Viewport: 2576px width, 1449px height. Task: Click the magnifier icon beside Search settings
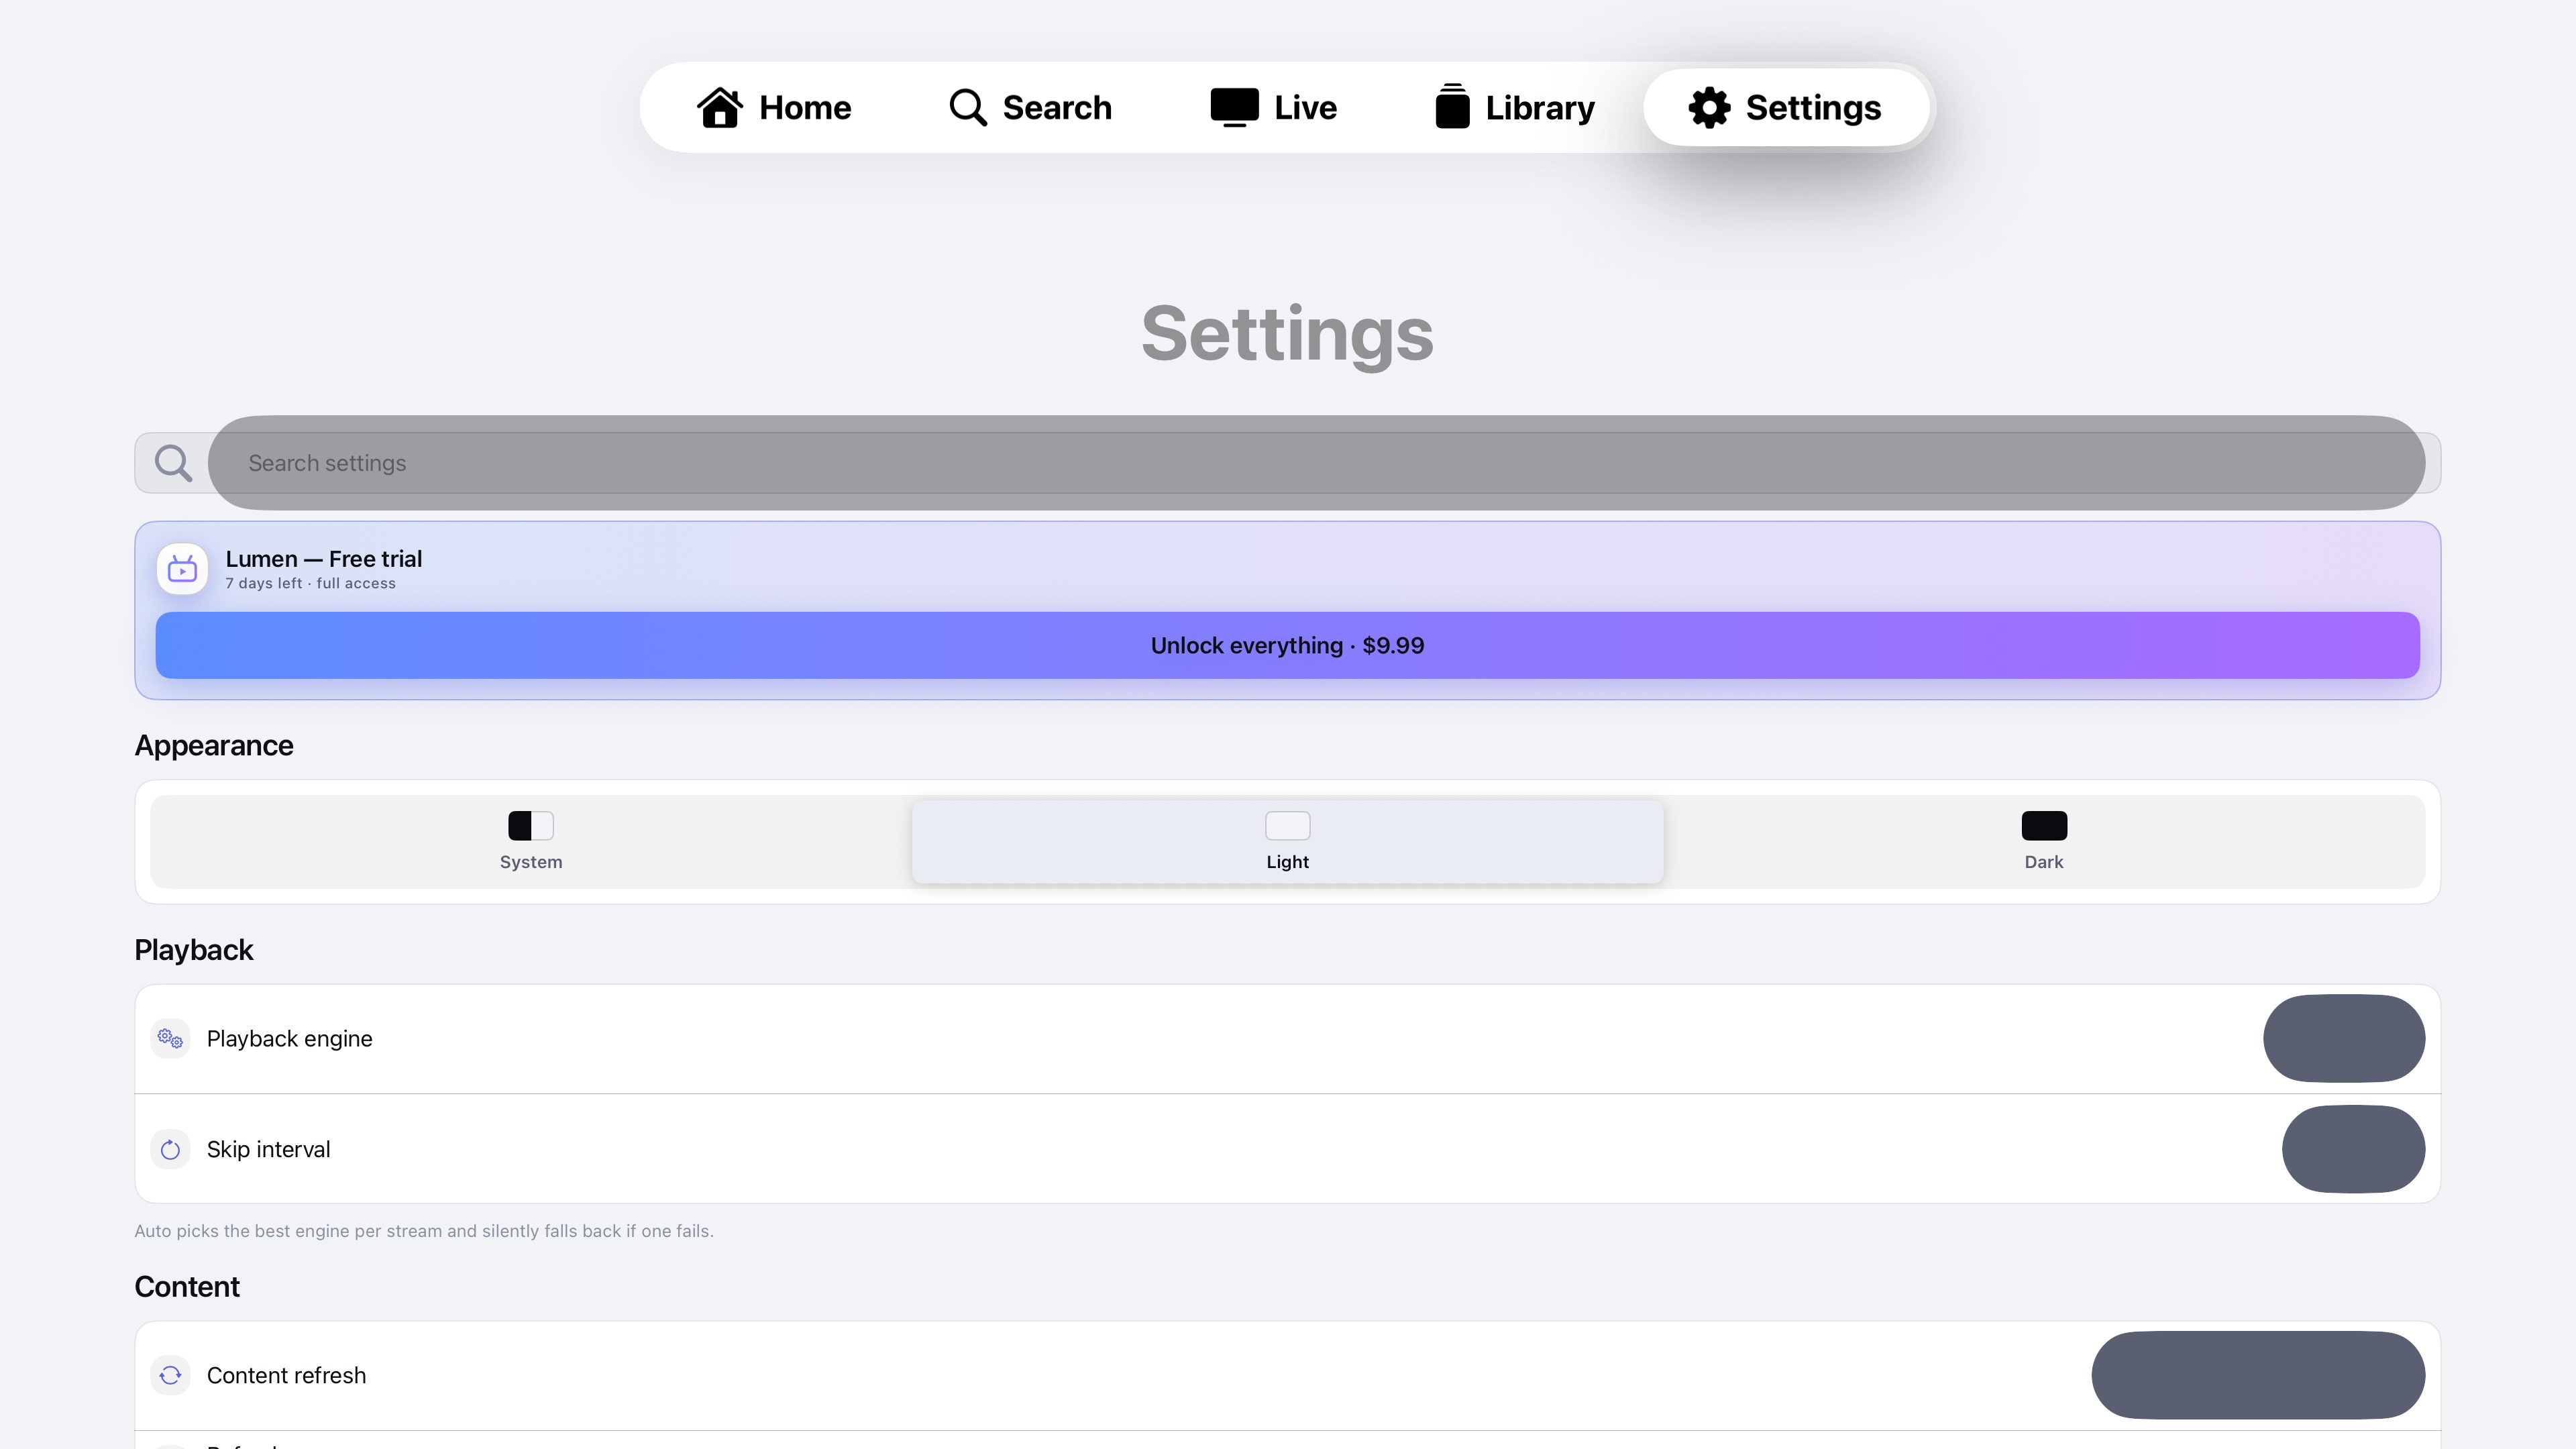tap(173, 463)
